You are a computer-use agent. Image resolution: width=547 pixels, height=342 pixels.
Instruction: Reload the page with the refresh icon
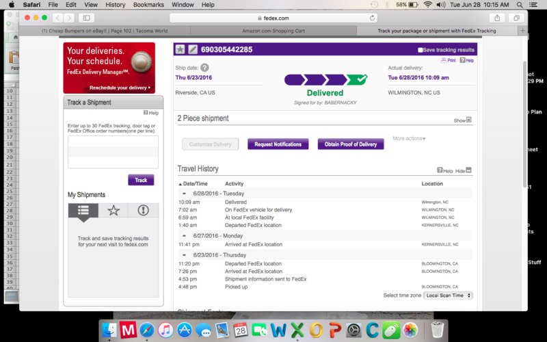click(x=372, y=18)
